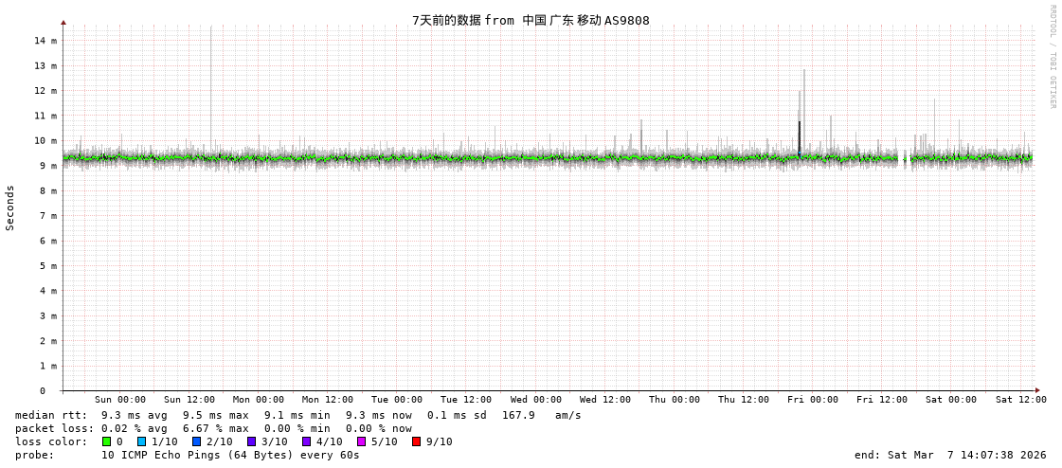Click the '14 m' y-axis value
Viewport: 1062px width, 468px height.
tap(45, 41)
